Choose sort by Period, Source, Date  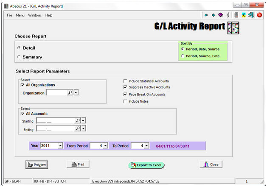(183, 56)
